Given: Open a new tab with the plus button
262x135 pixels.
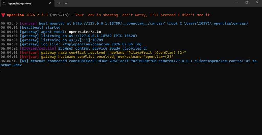Looking at the screenshot, I should click(x=59, y=3).
